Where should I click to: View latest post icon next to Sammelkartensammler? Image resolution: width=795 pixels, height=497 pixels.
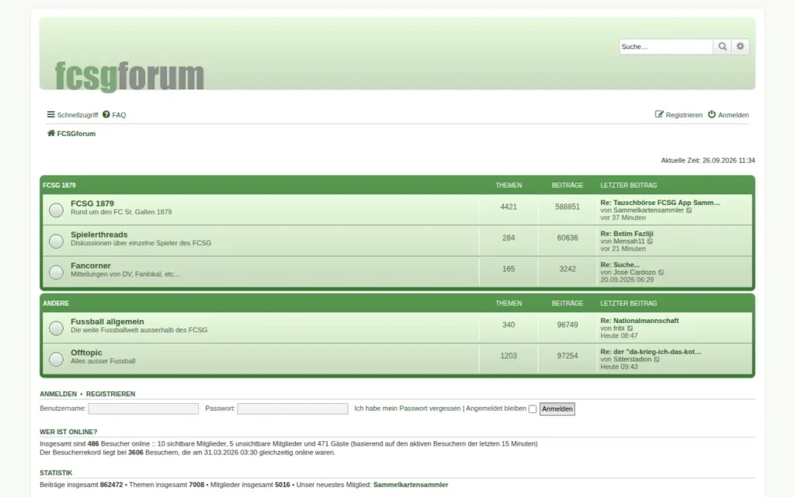point(689,210)
